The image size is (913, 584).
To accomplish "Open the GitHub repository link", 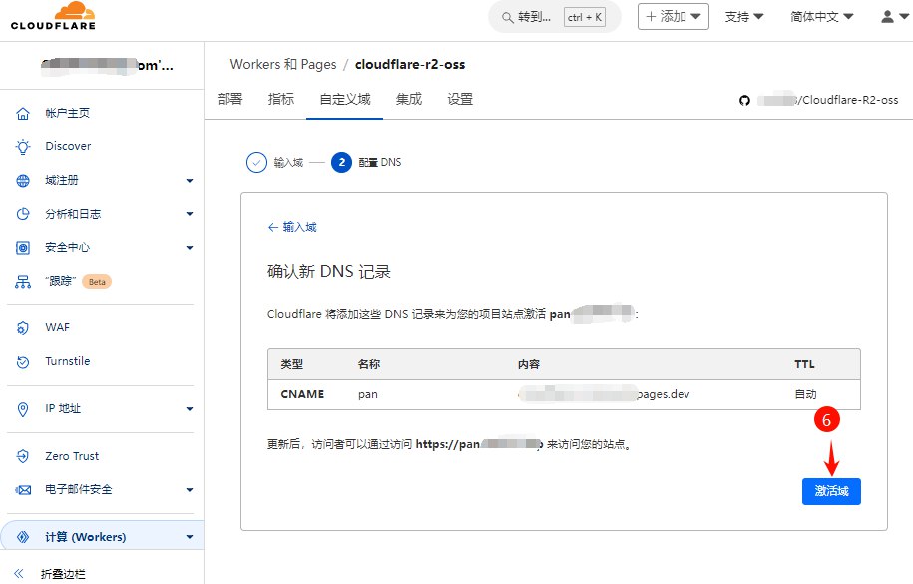I will click(x=818, y=100).
